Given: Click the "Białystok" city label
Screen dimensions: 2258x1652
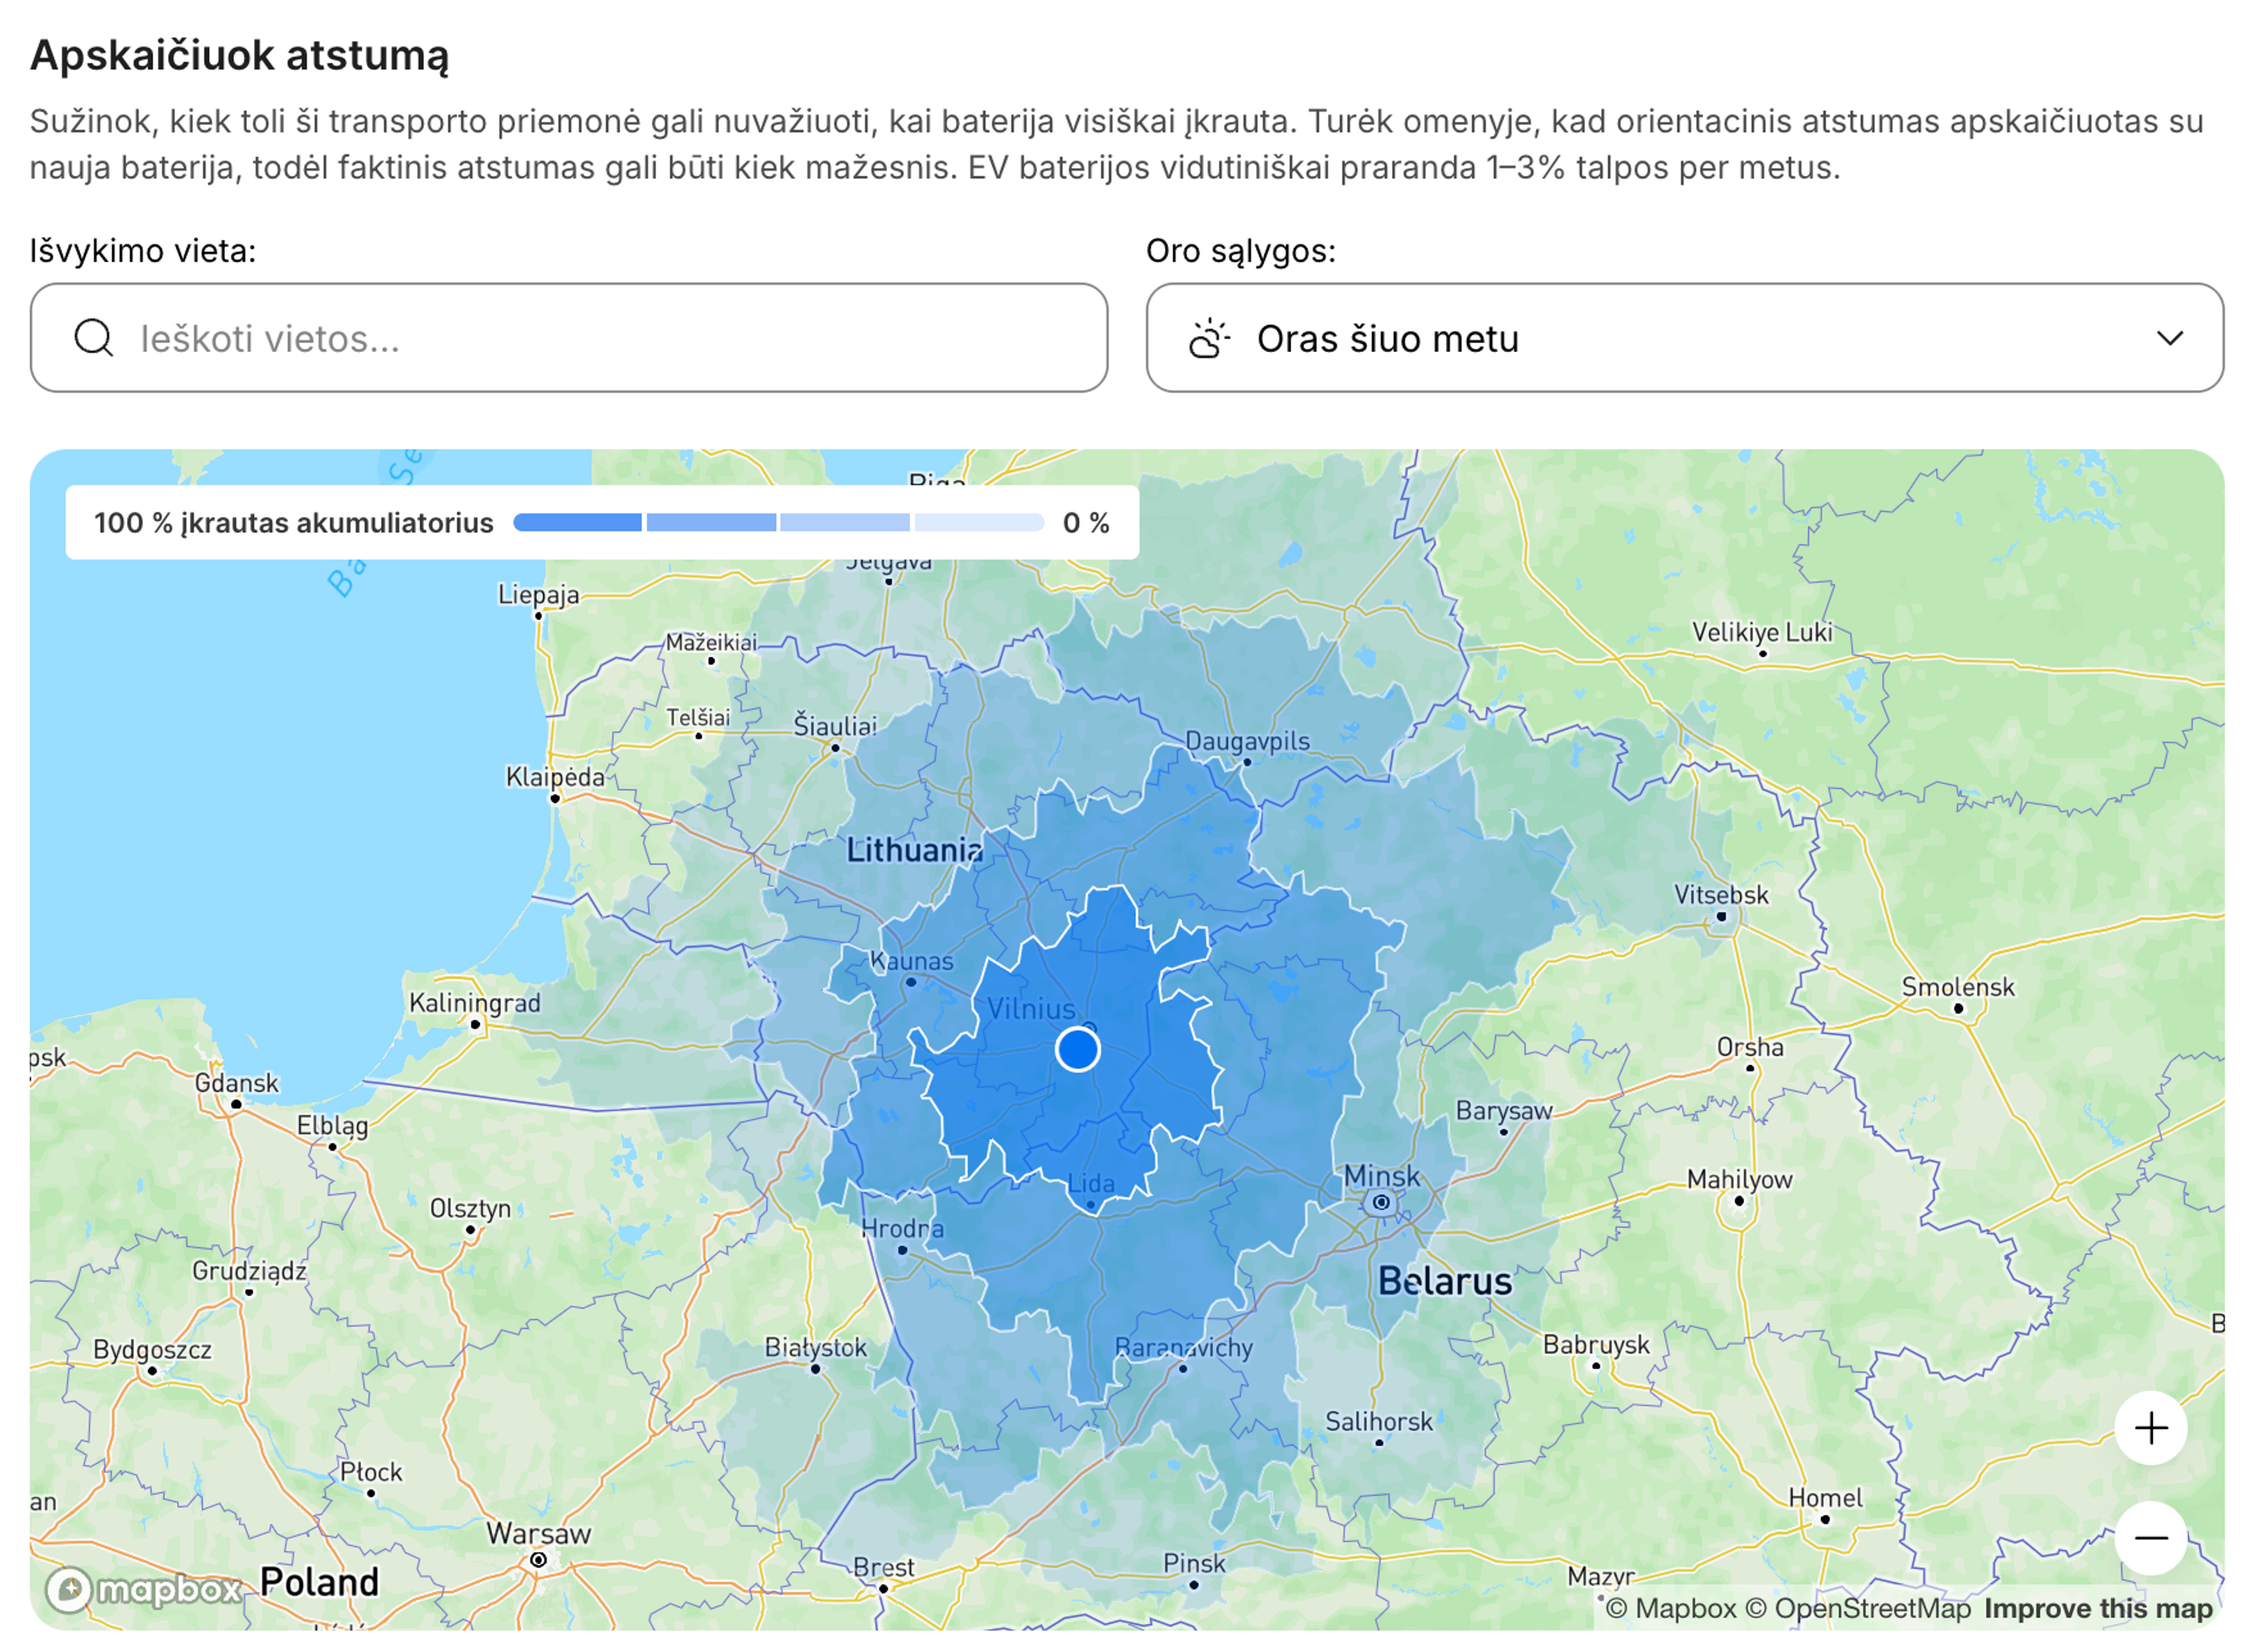Looking at the screenshot, I should (816, 1347).
